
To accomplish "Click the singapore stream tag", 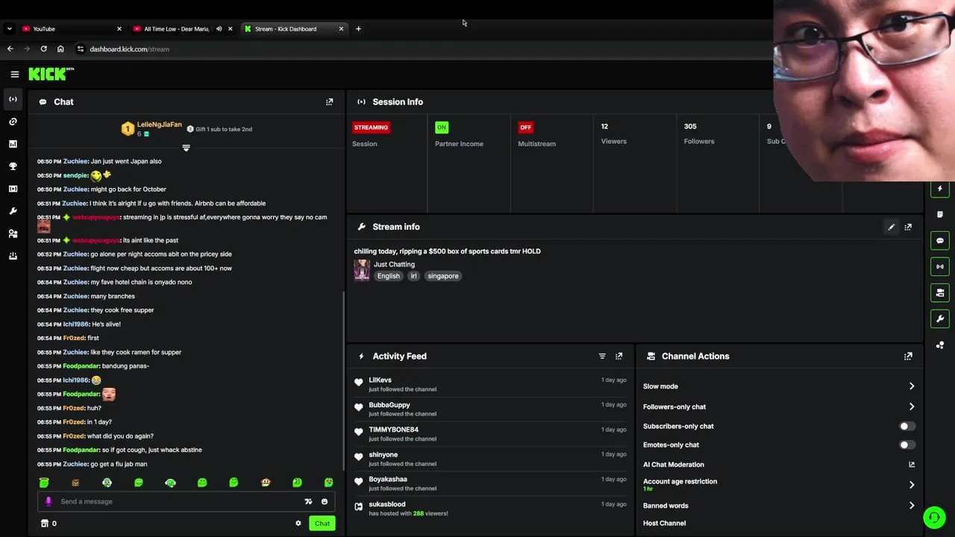I will point(443,276).
